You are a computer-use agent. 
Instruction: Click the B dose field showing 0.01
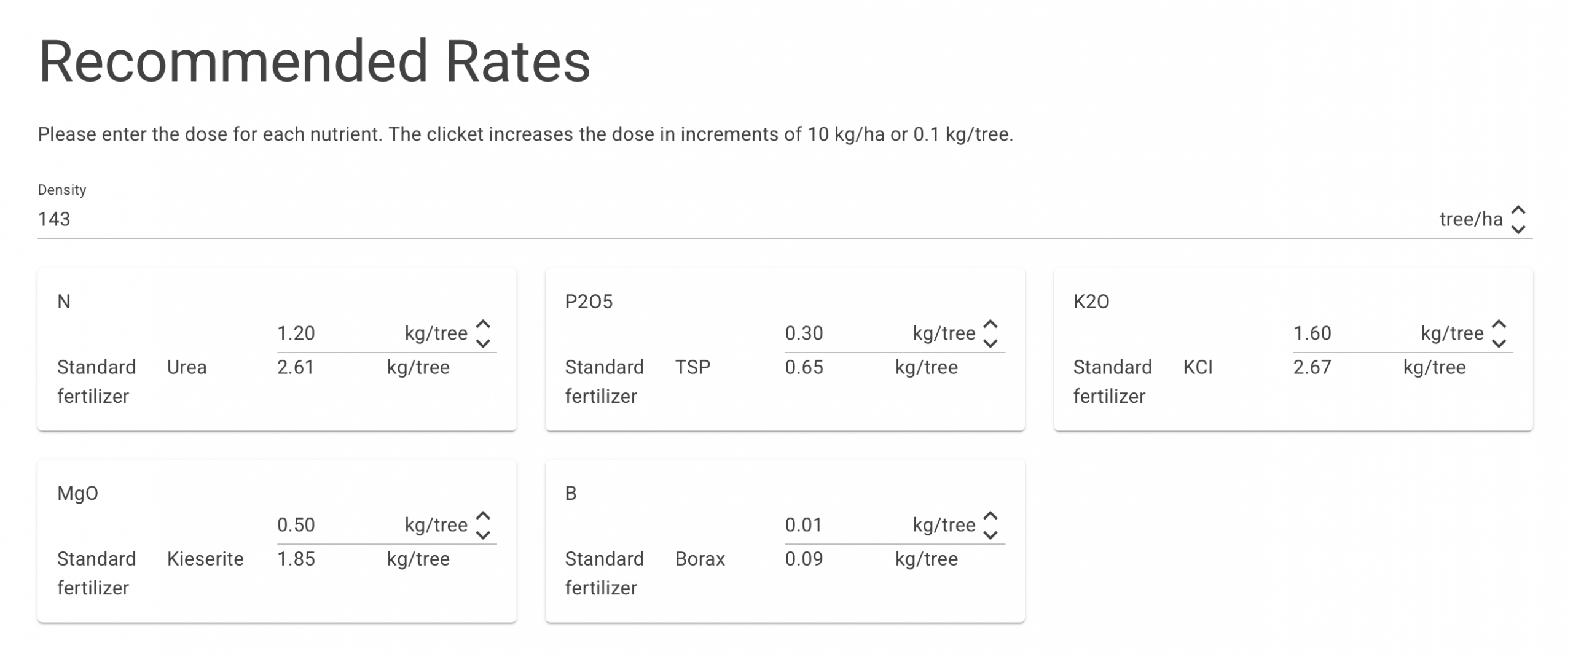point(840,525)
